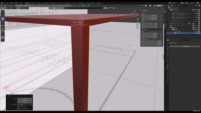Switch to the Modeling workspace tab
This screenshot has height=113, width=201.
pyautogui.click(x=33, y=3)
